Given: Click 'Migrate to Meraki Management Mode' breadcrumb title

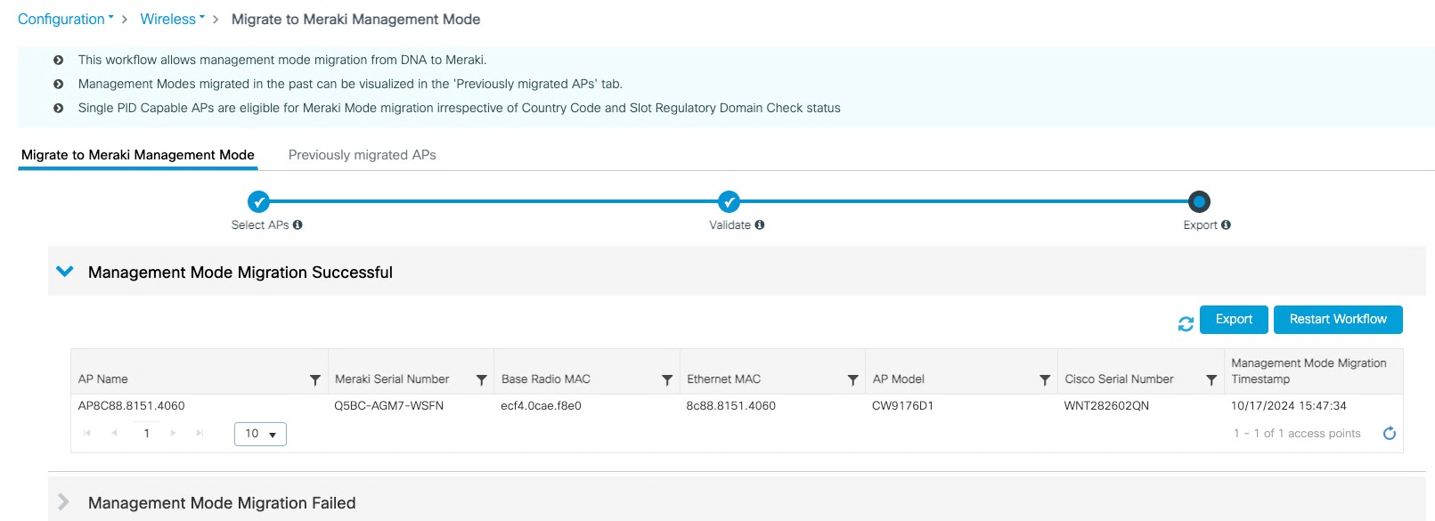Looking at the screenshot, I should [x=355, y=19].
